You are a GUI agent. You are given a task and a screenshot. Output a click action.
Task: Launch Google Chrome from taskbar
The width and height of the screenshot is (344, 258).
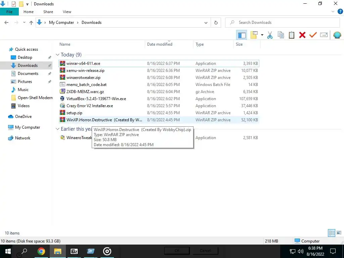[x=41, y=251]
